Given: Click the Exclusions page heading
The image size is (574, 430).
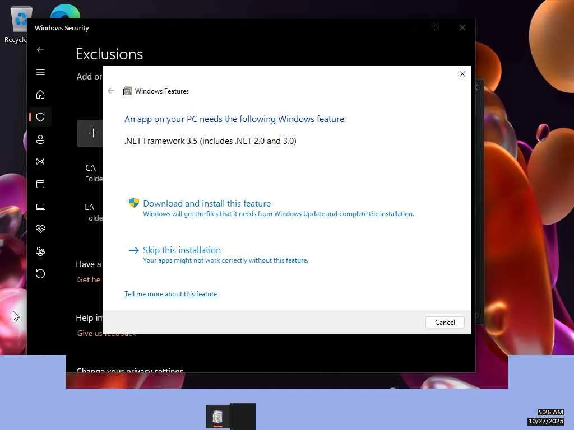Looking at the screenshot, I should 109,54.
